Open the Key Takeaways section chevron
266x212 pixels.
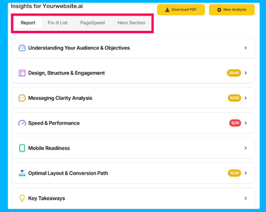tap(246, 198)
